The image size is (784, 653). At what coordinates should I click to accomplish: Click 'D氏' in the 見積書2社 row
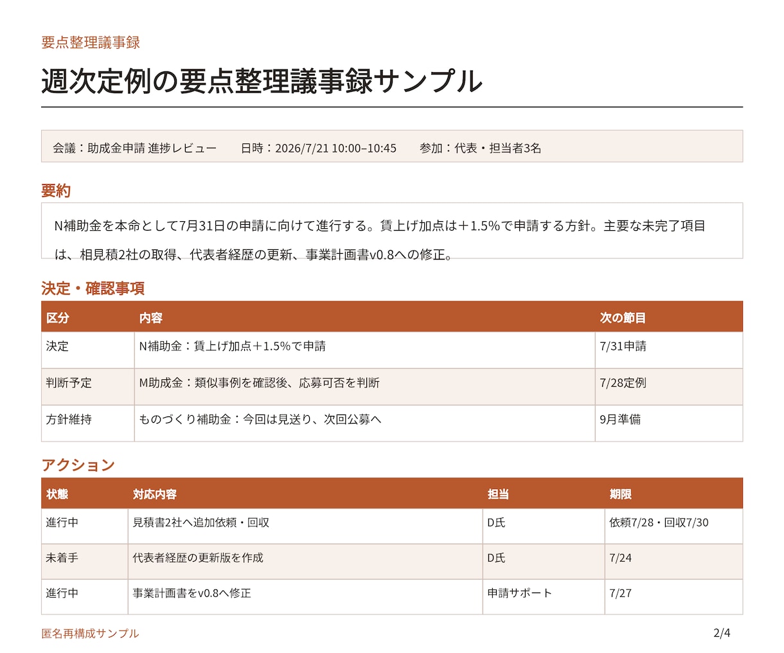pos(496,523)
